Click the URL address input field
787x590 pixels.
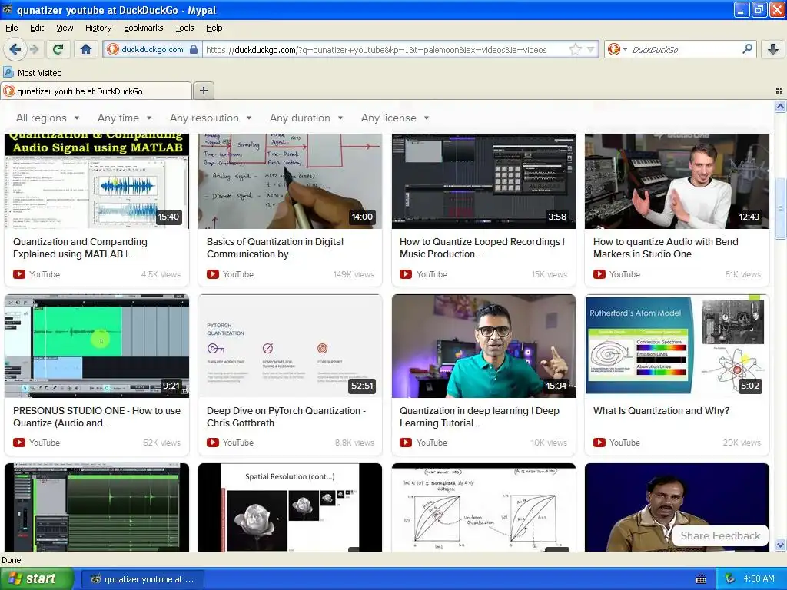(386, 49)
